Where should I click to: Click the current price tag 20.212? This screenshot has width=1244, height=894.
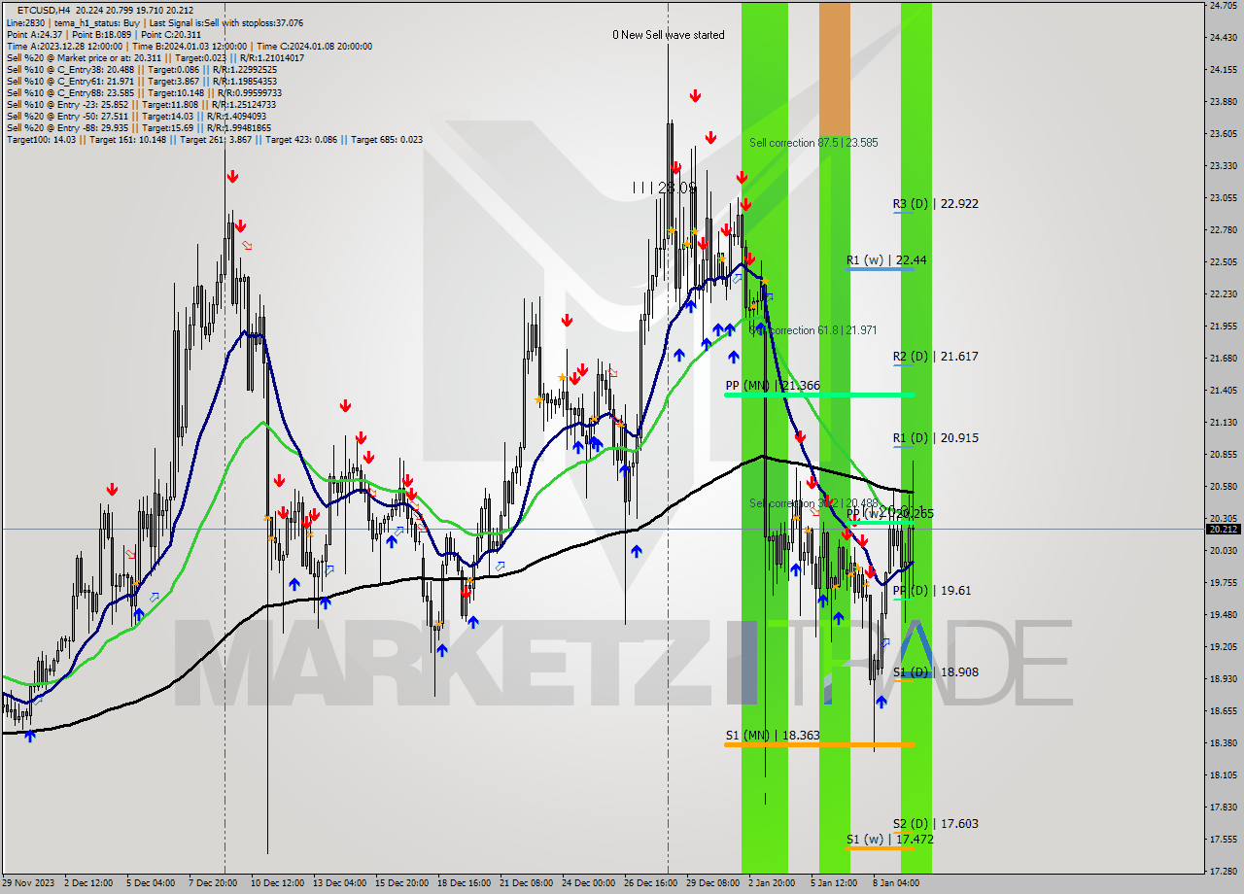1223,530
